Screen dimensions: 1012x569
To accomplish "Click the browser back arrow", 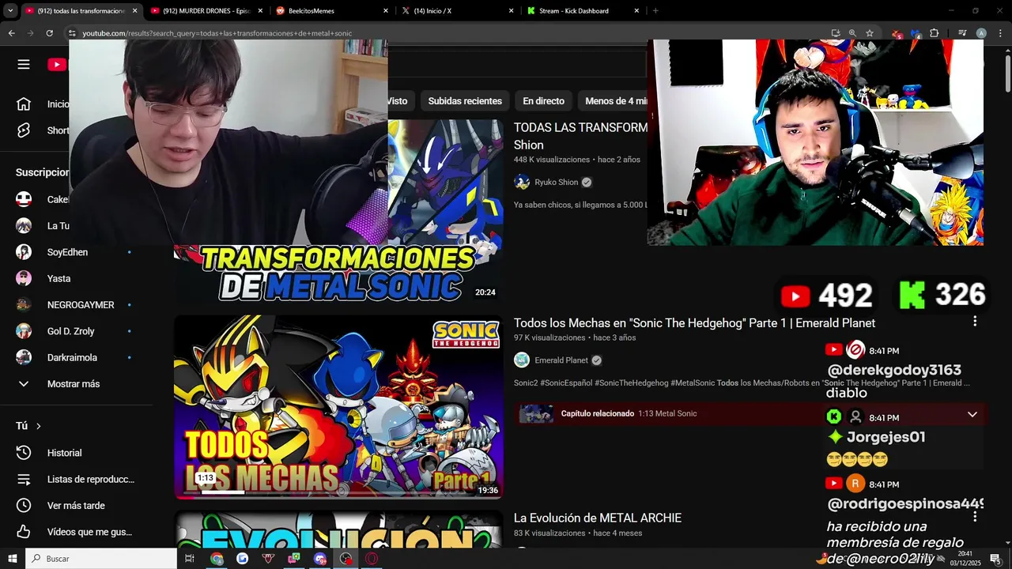I will point(11,33).
